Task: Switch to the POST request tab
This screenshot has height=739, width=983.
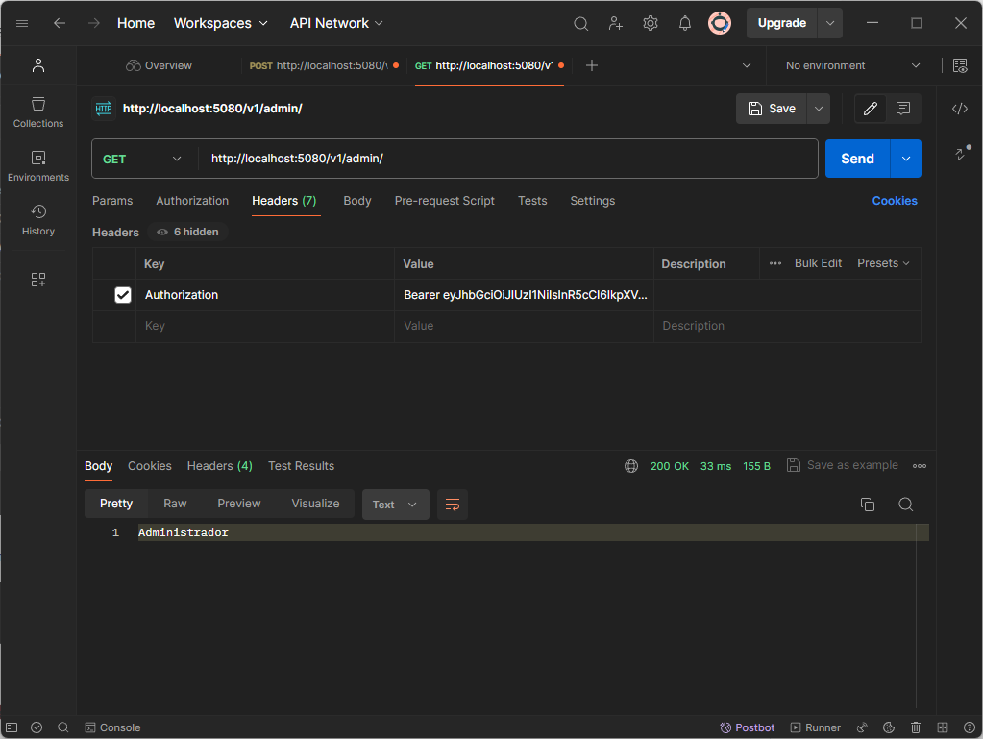Action: [324, 65]
